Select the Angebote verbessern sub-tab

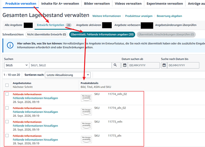[127, 25]
